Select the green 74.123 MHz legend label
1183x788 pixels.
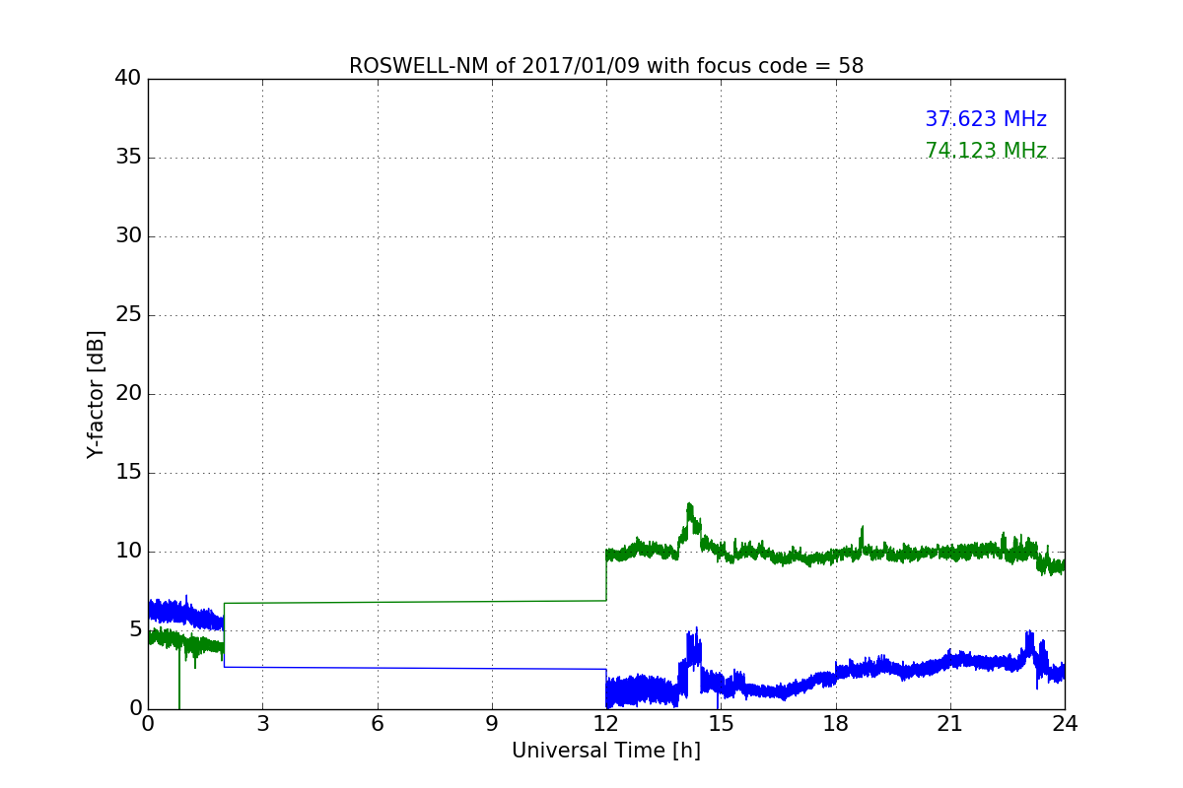(x=986, y=151)
